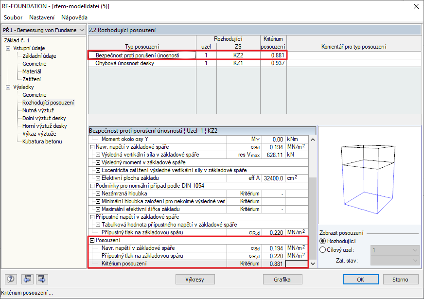
Task: Select Materiál in the tree
Action: [x=32, y=71]
